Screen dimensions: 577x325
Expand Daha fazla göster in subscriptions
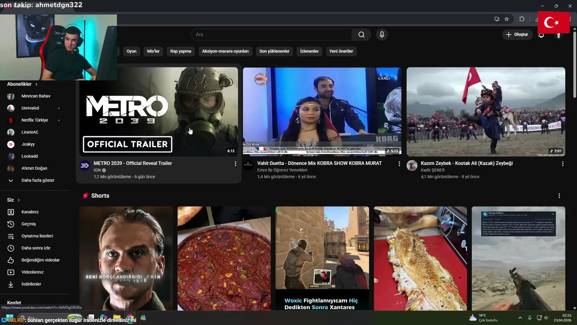coord(38,180)
